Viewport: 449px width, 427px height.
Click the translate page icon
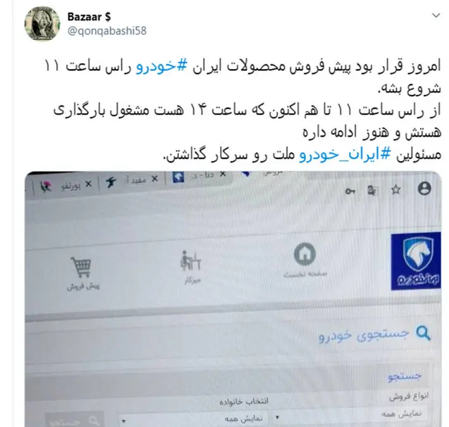(x=372, y=190)
